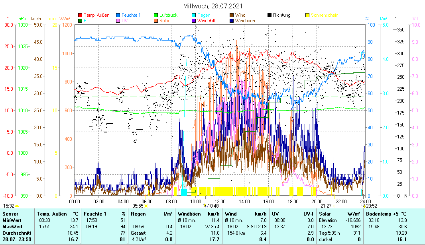The width and height of the screenshot is (425, 245).
Task: Click the cyan Regen legend swatch
Action: 194,15
